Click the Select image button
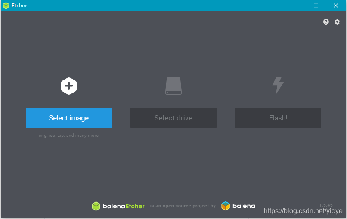This screenshot has height=219, width=347. coord(69,118)
